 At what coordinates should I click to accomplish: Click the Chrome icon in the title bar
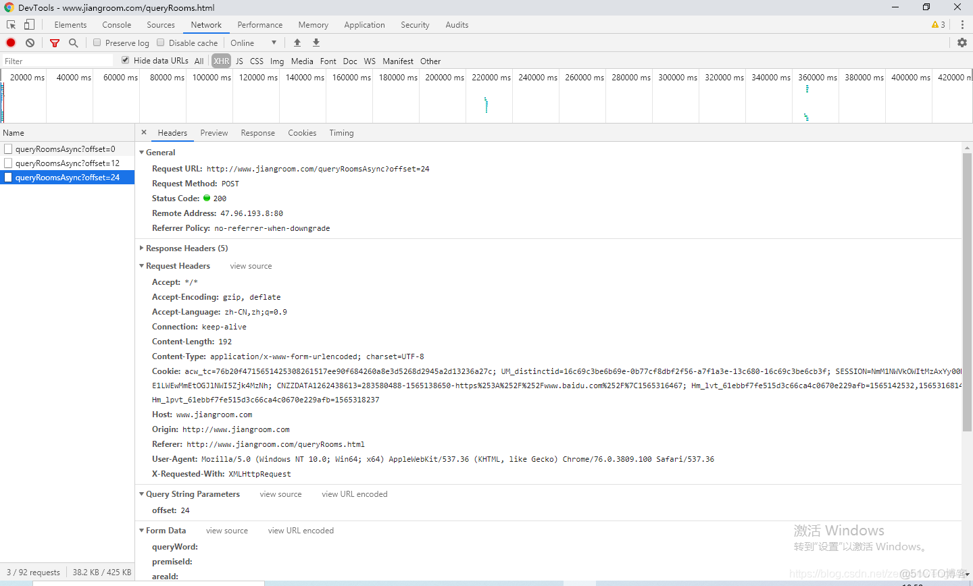(x=9, y=7)
